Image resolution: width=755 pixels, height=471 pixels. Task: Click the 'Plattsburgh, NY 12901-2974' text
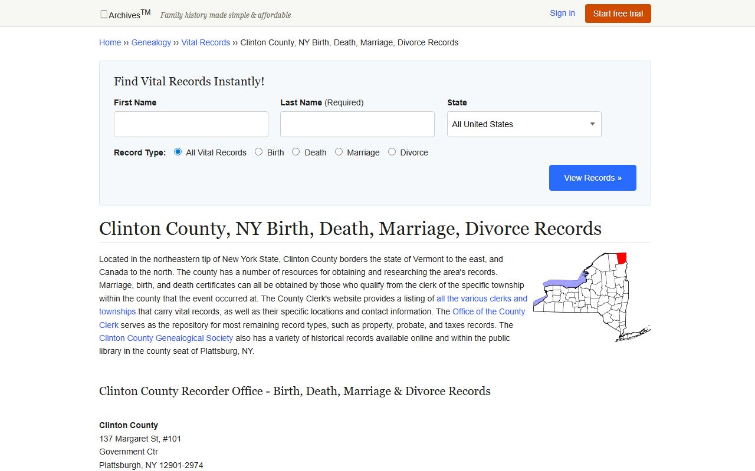tap(151, 465)
